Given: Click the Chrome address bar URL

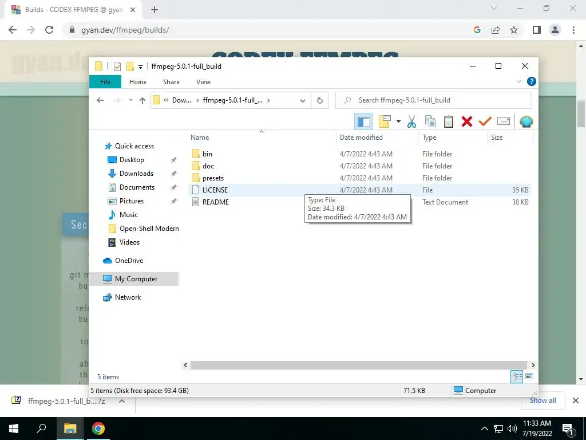Looking at the screenshot, I should (125, 30).
